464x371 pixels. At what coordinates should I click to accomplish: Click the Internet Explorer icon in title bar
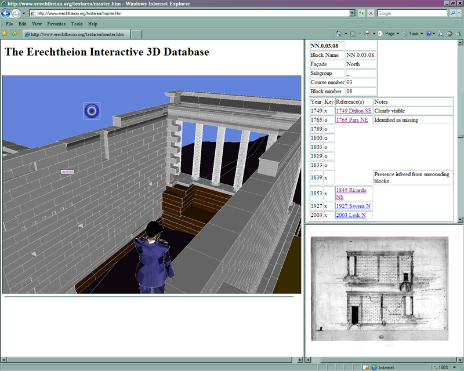click(3, 3)
